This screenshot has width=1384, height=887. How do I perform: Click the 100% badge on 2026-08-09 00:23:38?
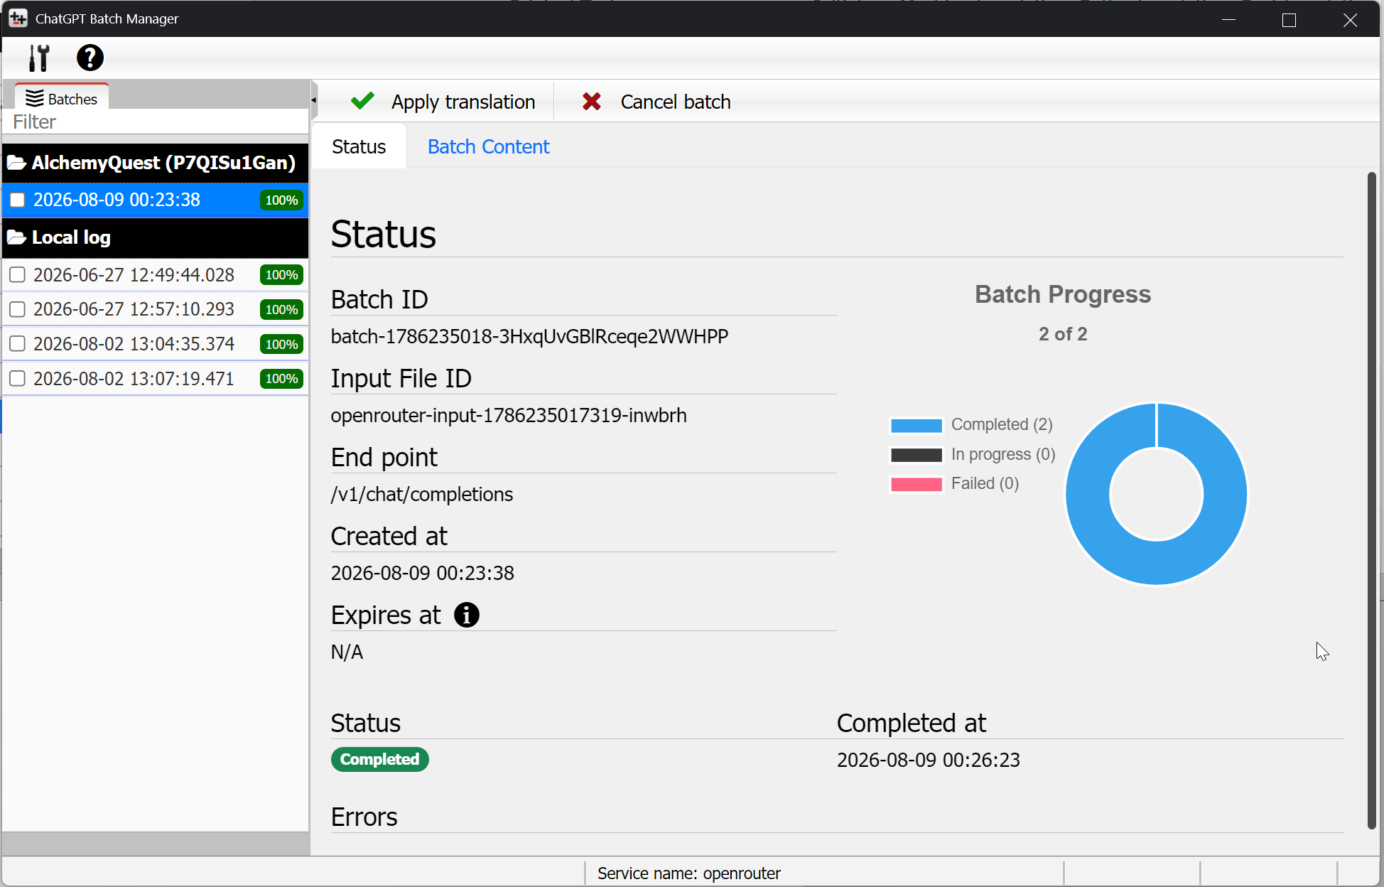tap(281, 200)
